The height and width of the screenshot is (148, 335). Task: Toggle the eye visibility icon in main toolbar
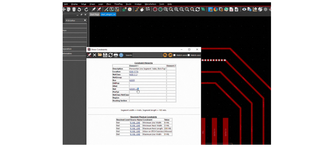click(x=244, y=9)
